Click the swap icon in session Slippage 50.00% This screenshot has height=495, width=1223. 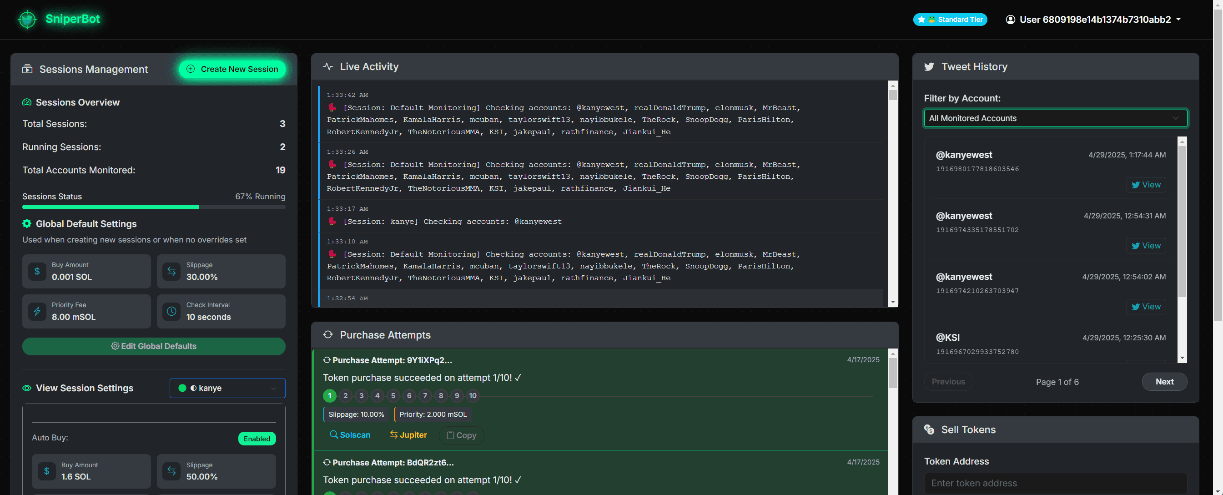[171, 471]
